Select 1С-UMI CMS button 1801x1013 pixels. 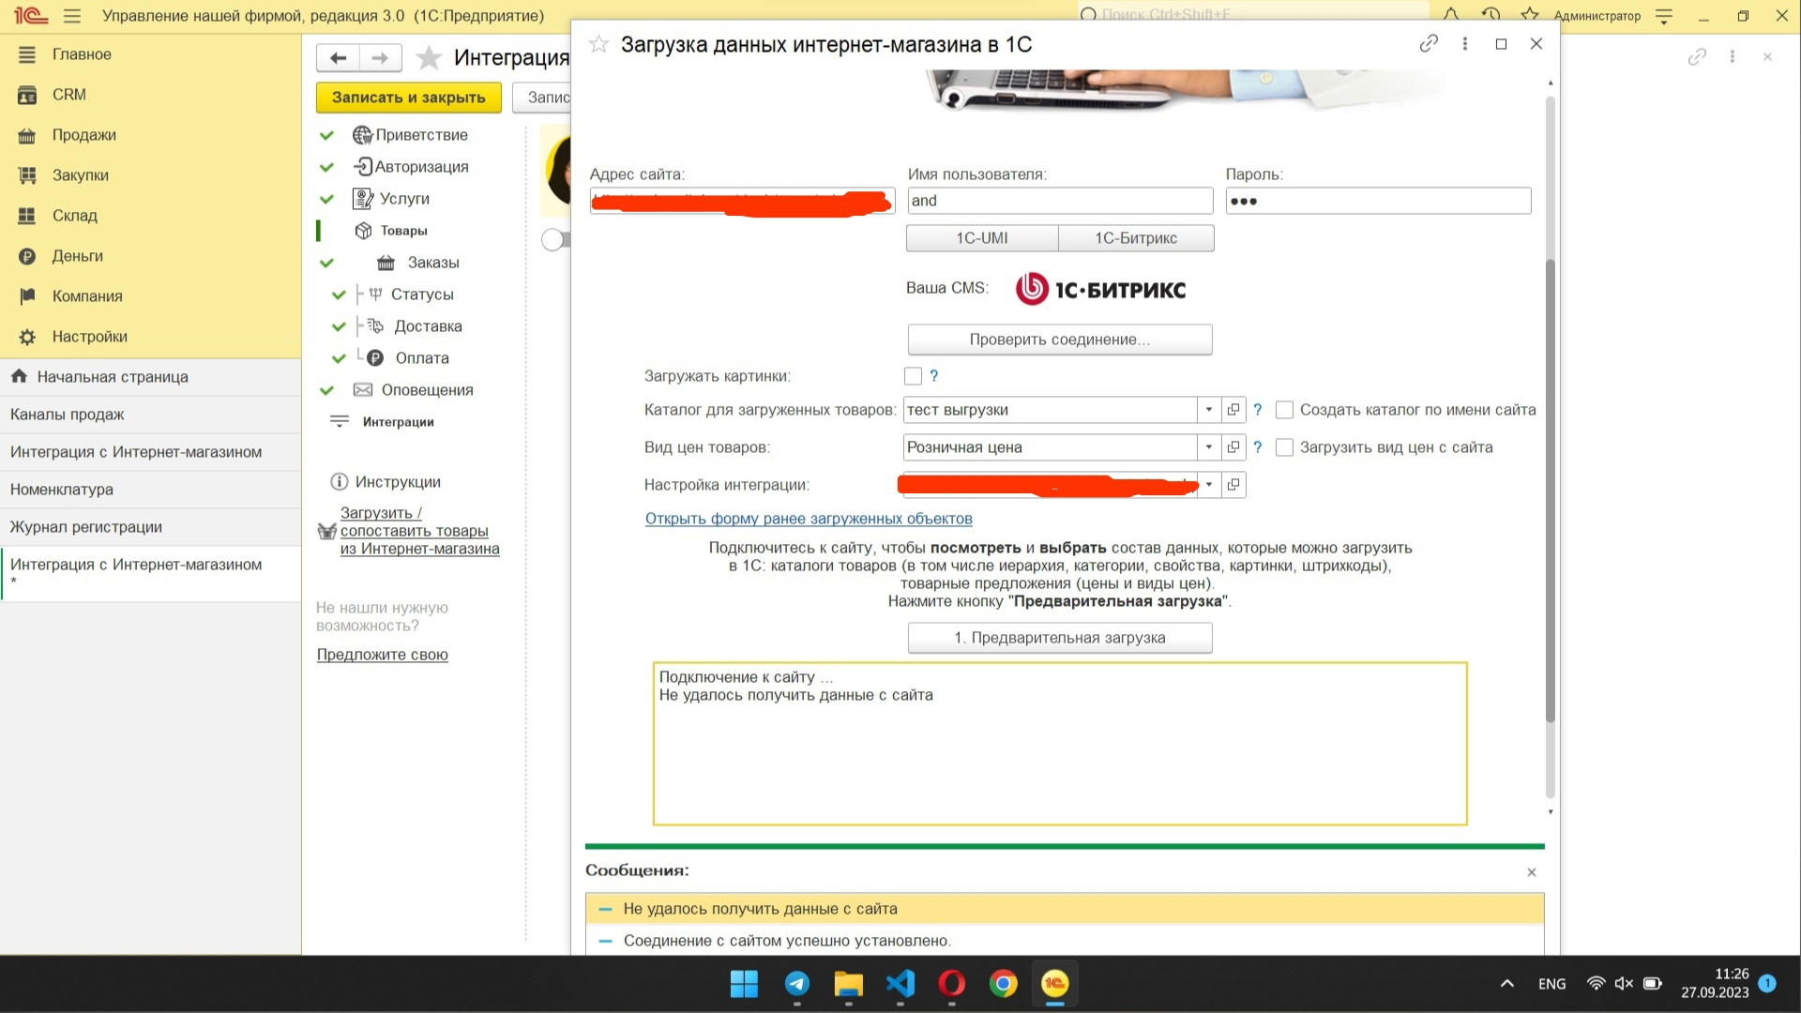982,238
